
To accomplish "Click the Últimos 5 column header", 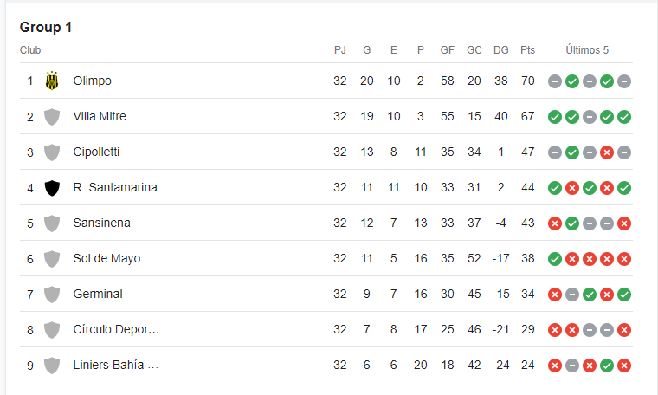I will (x=587, y=50).
